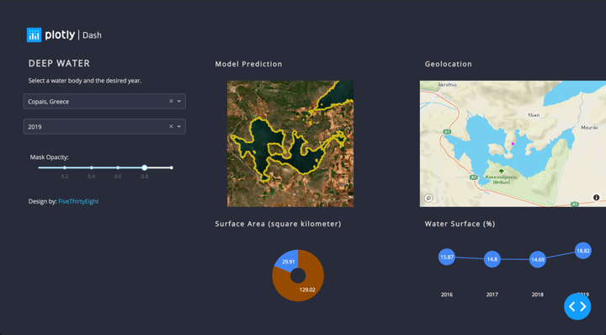Expand the water body dropdown arrow

[x=179, y=101]
